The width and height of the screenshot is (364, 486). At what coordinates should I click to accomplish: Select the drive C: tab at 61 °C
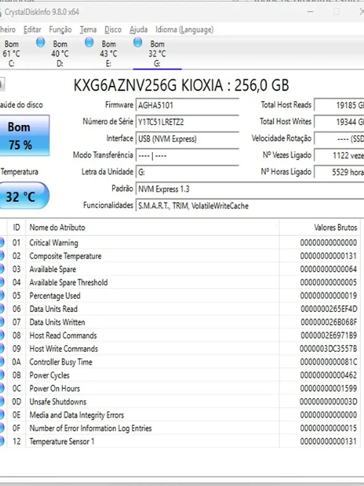coord(11,53)
